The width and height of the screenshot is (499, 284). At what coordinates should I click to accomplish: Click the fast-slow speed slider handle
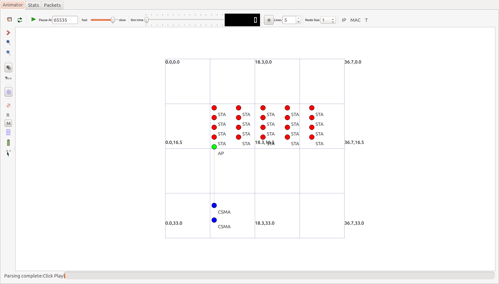click(113, 20)
